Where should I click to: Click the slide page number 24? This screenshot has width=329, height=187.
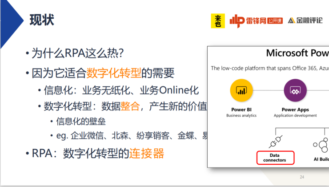(x=302, y=177)
